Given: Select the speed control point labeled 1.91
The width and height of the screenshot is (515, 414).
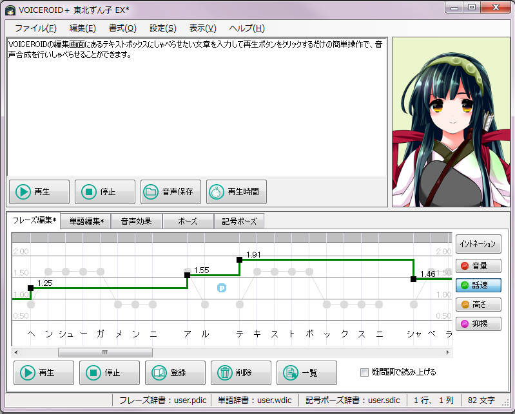Looking at the screenshot, I should coord(239,260).
